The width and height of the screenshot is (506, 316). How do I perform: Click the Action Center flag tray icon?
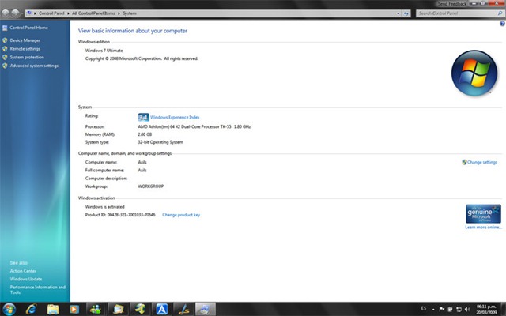[442, 309]
